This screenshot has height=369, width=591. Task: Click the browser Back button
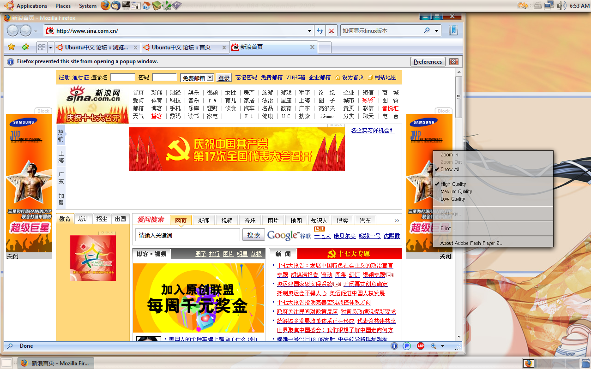tap(13, 31)
